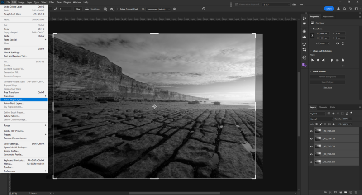Screen dimensions: 362x195
Task: Open the 5 : 7 aspect ratio dropdown
Action: coord(276,5)
